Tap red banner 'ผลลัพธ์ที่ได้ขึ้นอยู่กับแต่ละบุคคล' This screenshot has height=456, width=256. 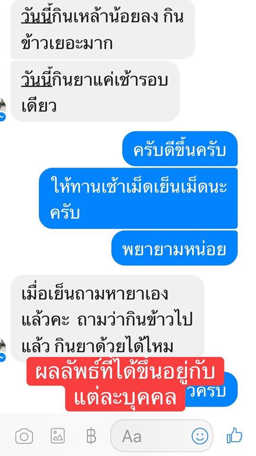pos(125,384)
